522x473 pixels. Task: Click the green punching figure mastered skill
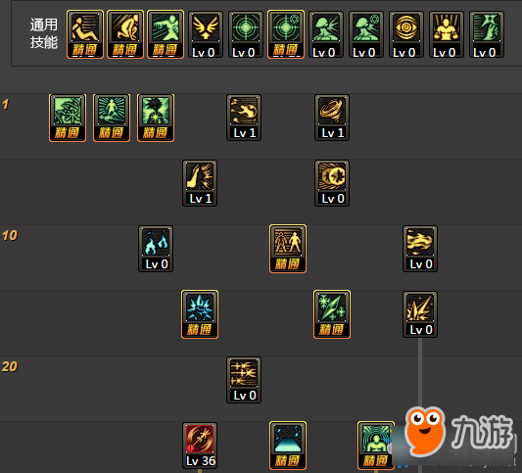166,34
